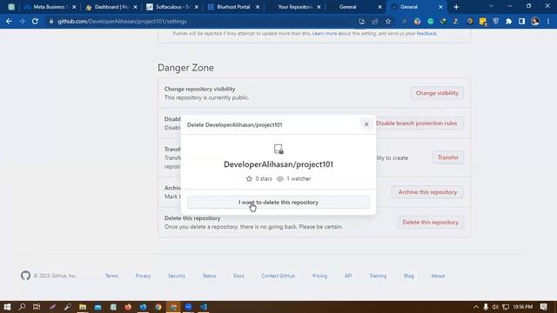Open File Explorer from taskbar
The width and height of the screenshot is (557, 313).
point(83,307)
